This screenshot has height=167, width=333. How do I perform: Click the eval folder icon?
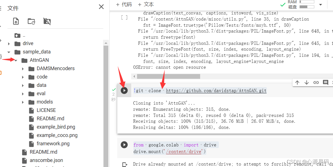[x=31, y=94]
